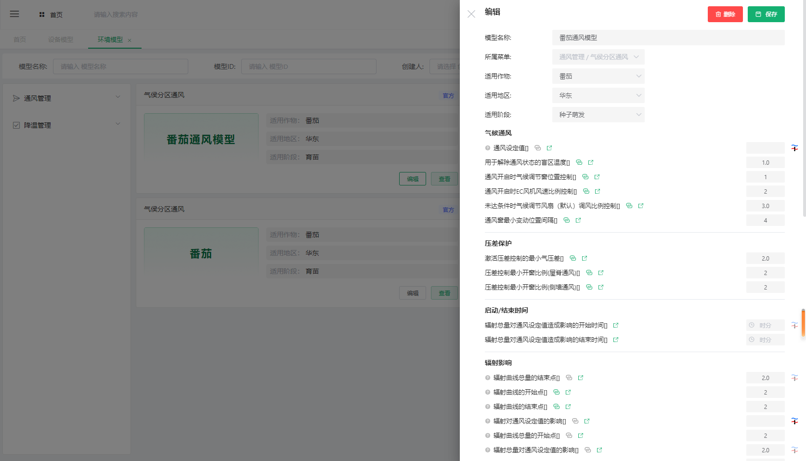This screenshot has width=806, height=461.
Task: Close the 编辑 drawer with the X icon
Action: click(471, 14)
